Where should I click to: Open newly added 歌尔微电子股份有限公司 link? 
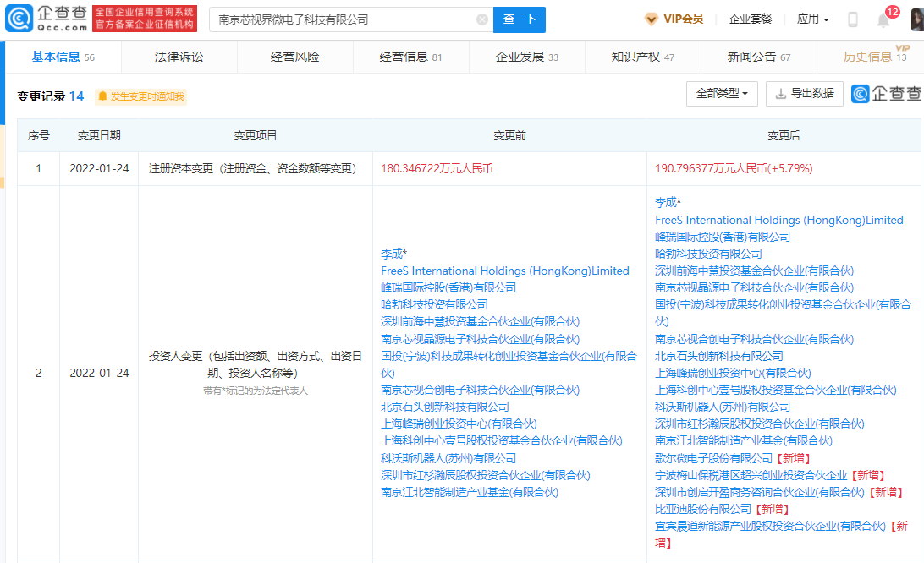[713, 458]
